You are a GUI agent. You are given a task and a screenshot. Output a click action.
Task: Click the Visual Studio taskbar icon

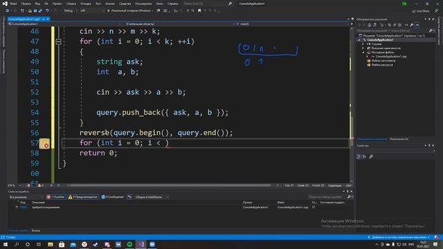click(141, 244)
